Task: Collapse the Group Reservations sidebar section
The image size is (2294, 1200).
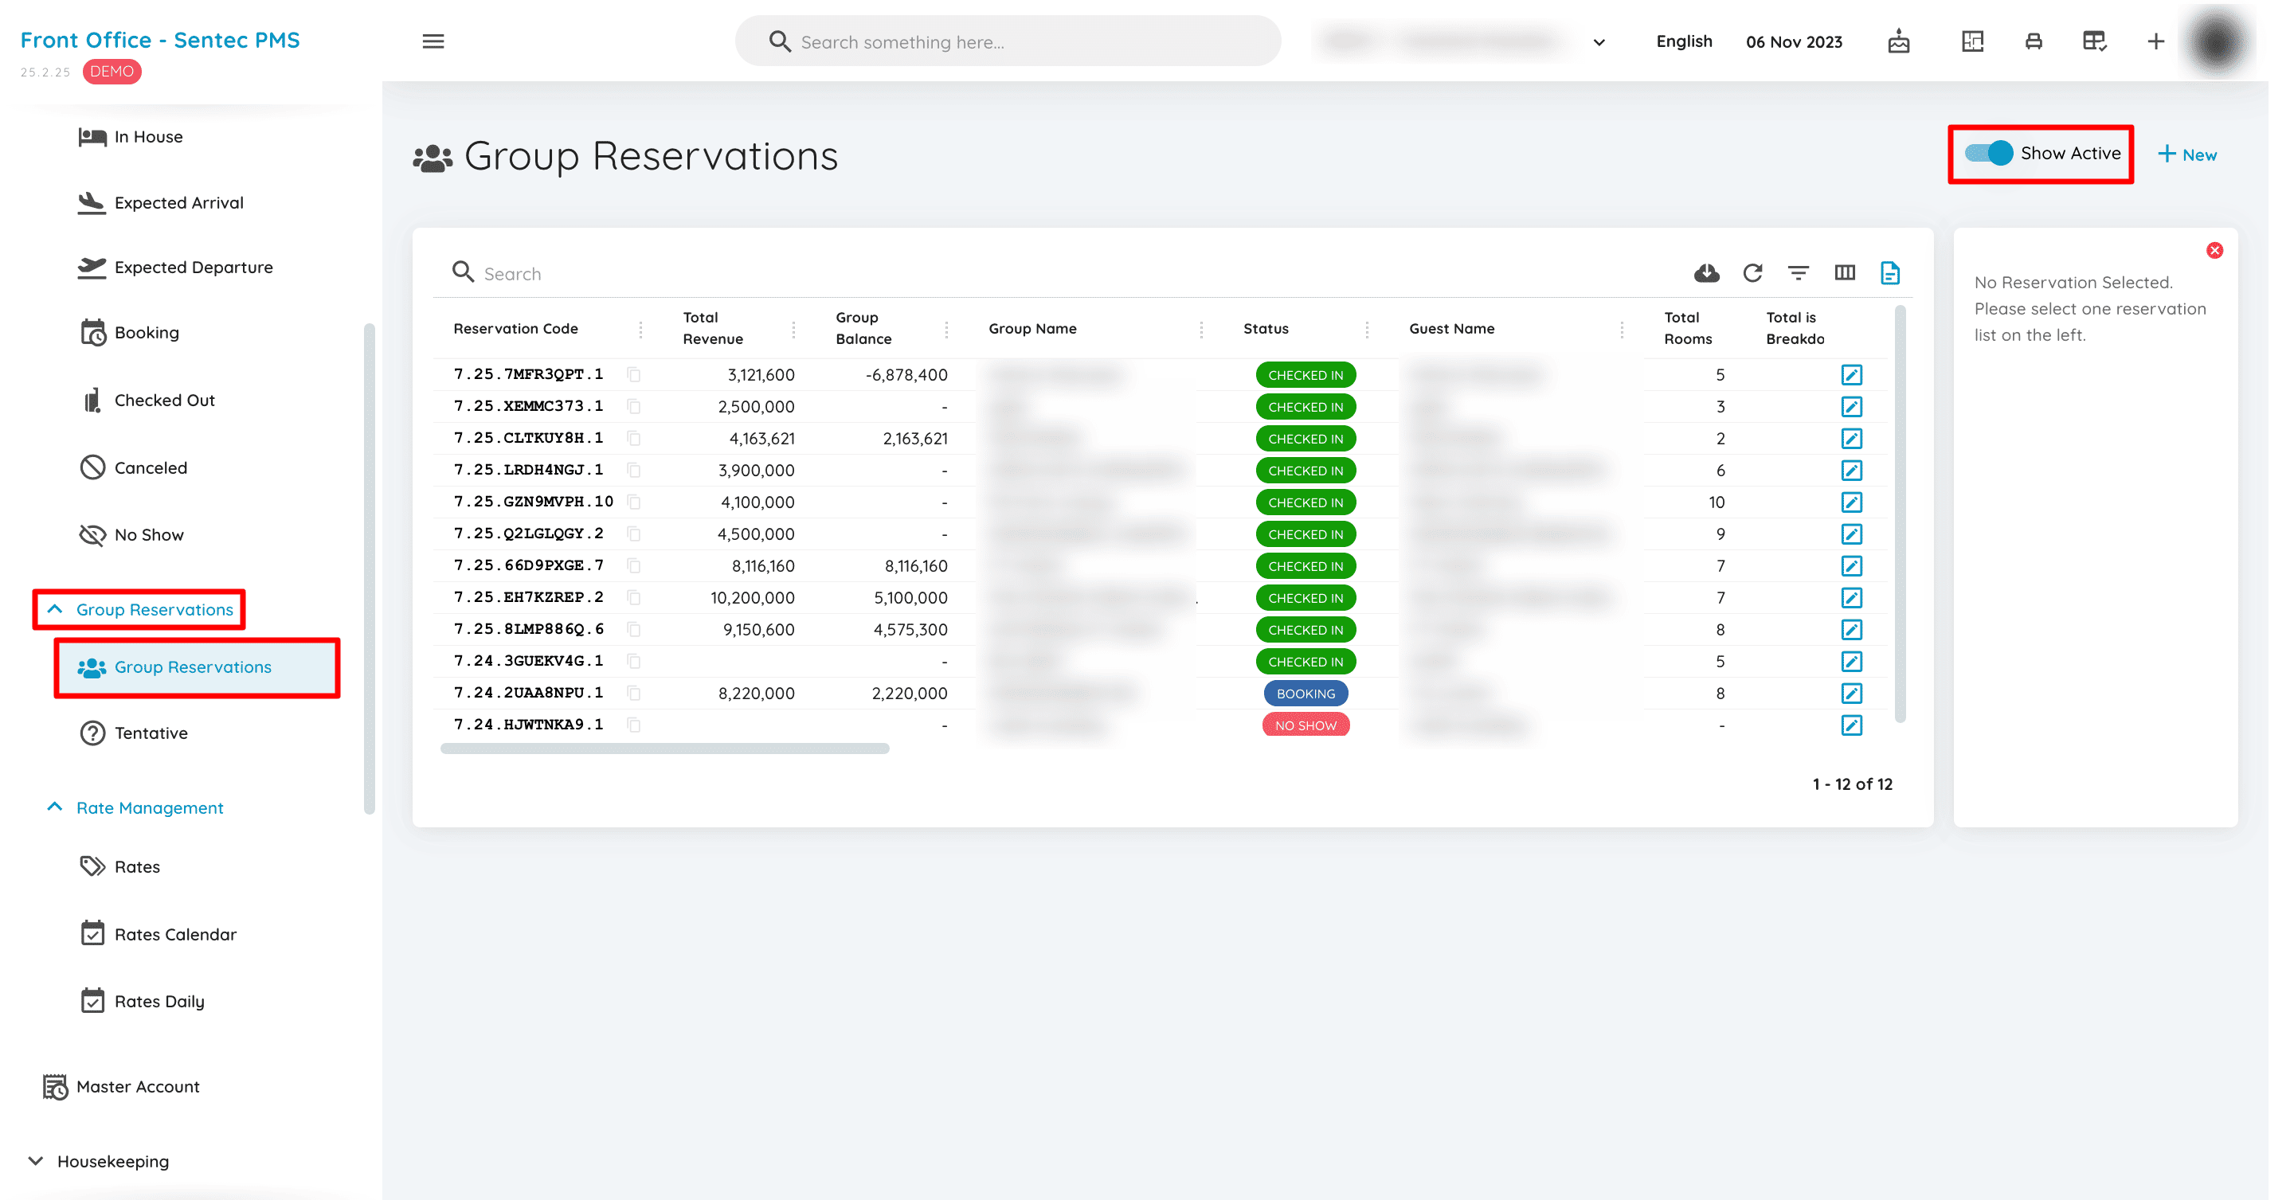Action: pyautogui.click(x=54, y=609)
